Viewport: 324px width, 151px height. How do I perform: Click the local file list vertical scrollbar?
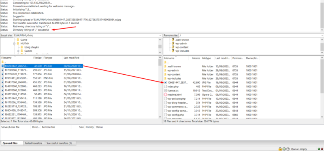tap(160, 88)
